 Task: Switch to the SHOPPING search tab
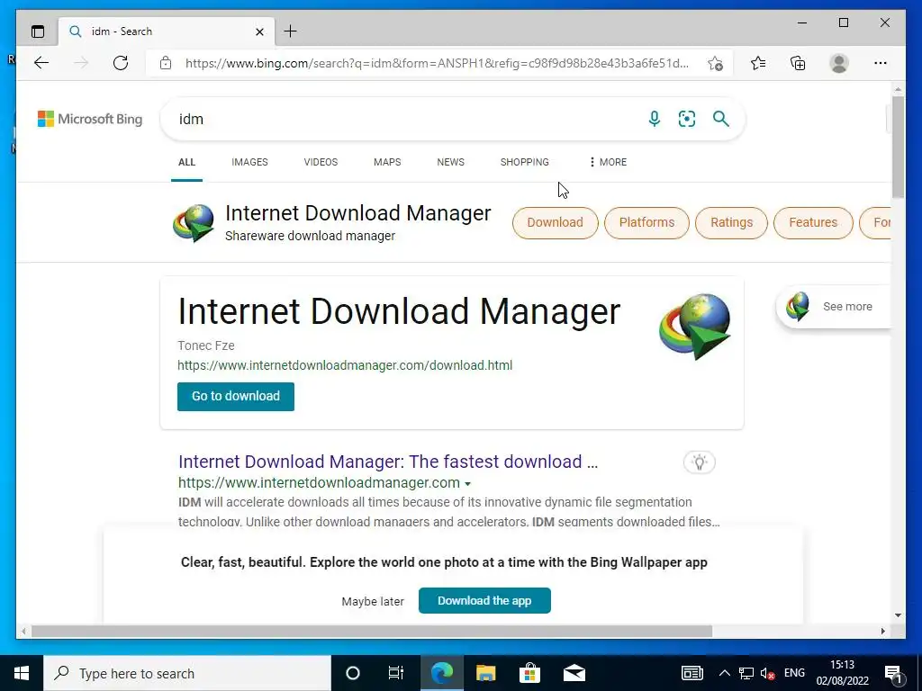click(525, 162)
